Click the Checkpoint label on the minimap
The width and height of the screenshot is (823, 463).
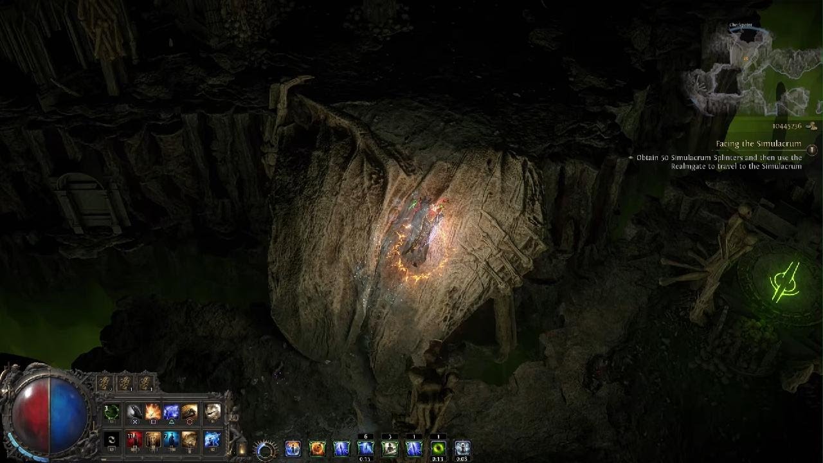coord(741,25)
